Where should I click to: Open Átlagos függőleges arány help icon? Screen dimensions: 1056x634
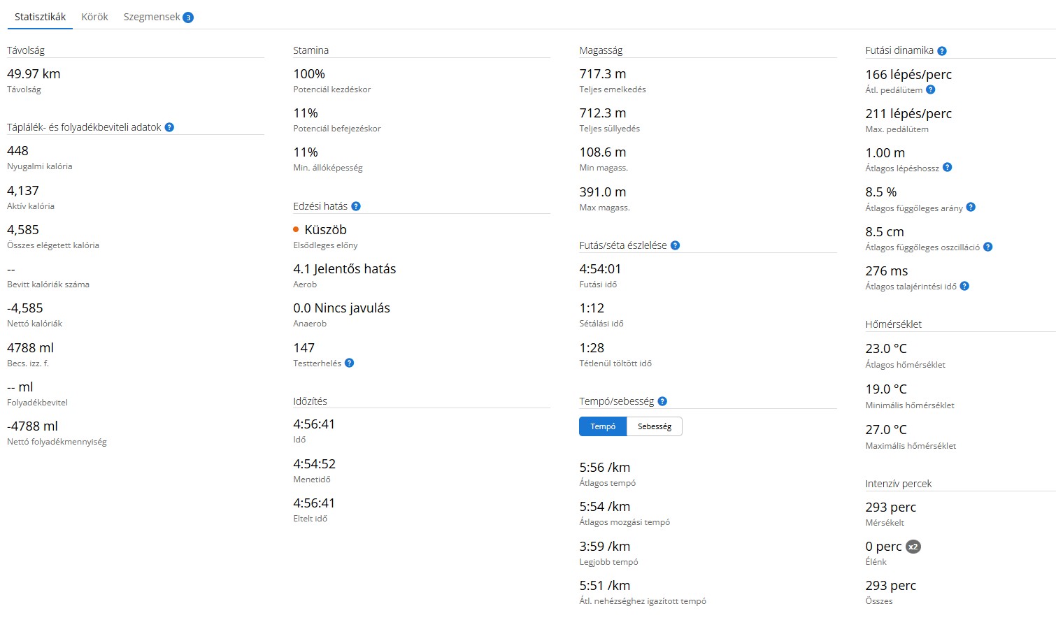971,208
